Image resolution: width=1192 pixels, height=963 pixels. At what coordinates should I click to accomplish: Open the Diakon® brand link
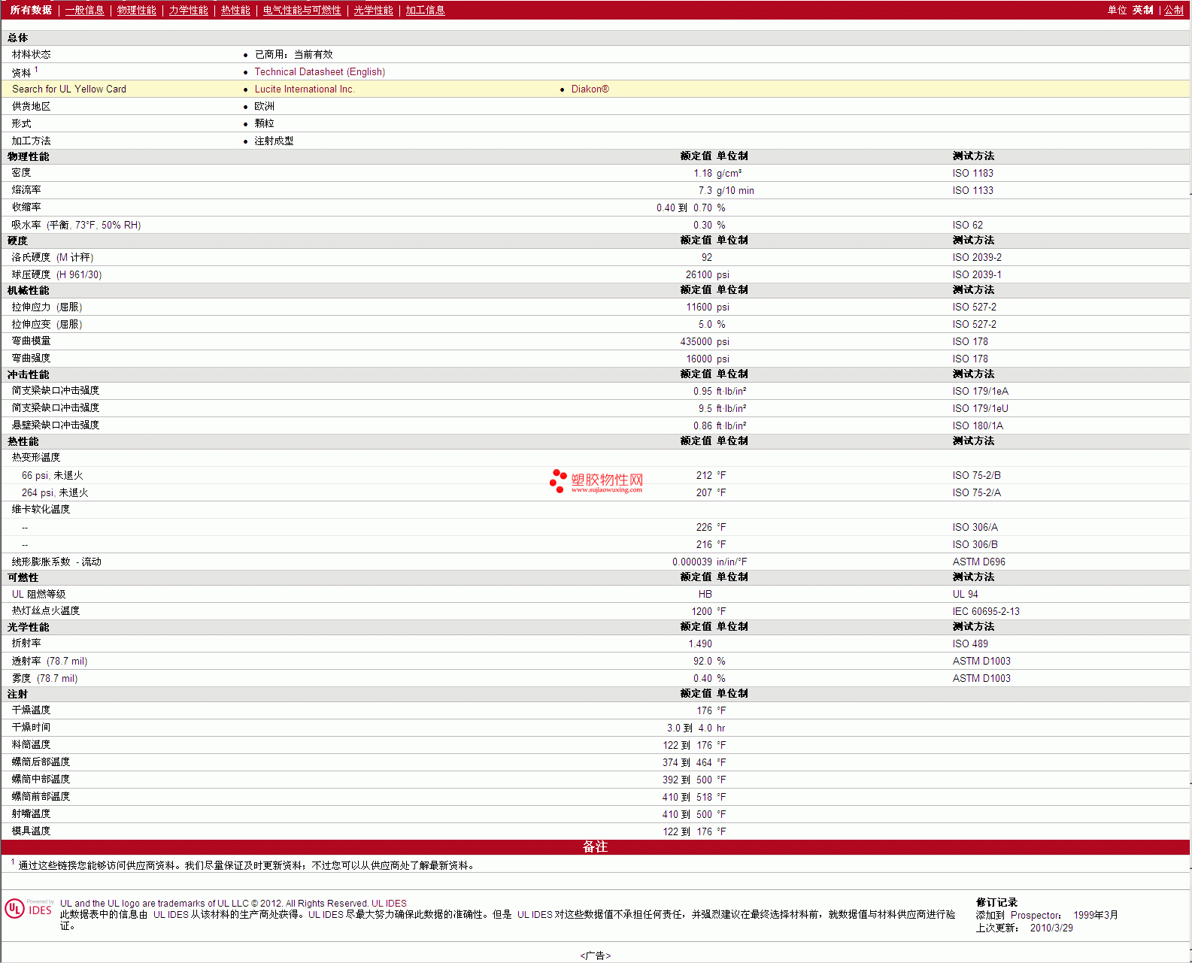point(590,89)
